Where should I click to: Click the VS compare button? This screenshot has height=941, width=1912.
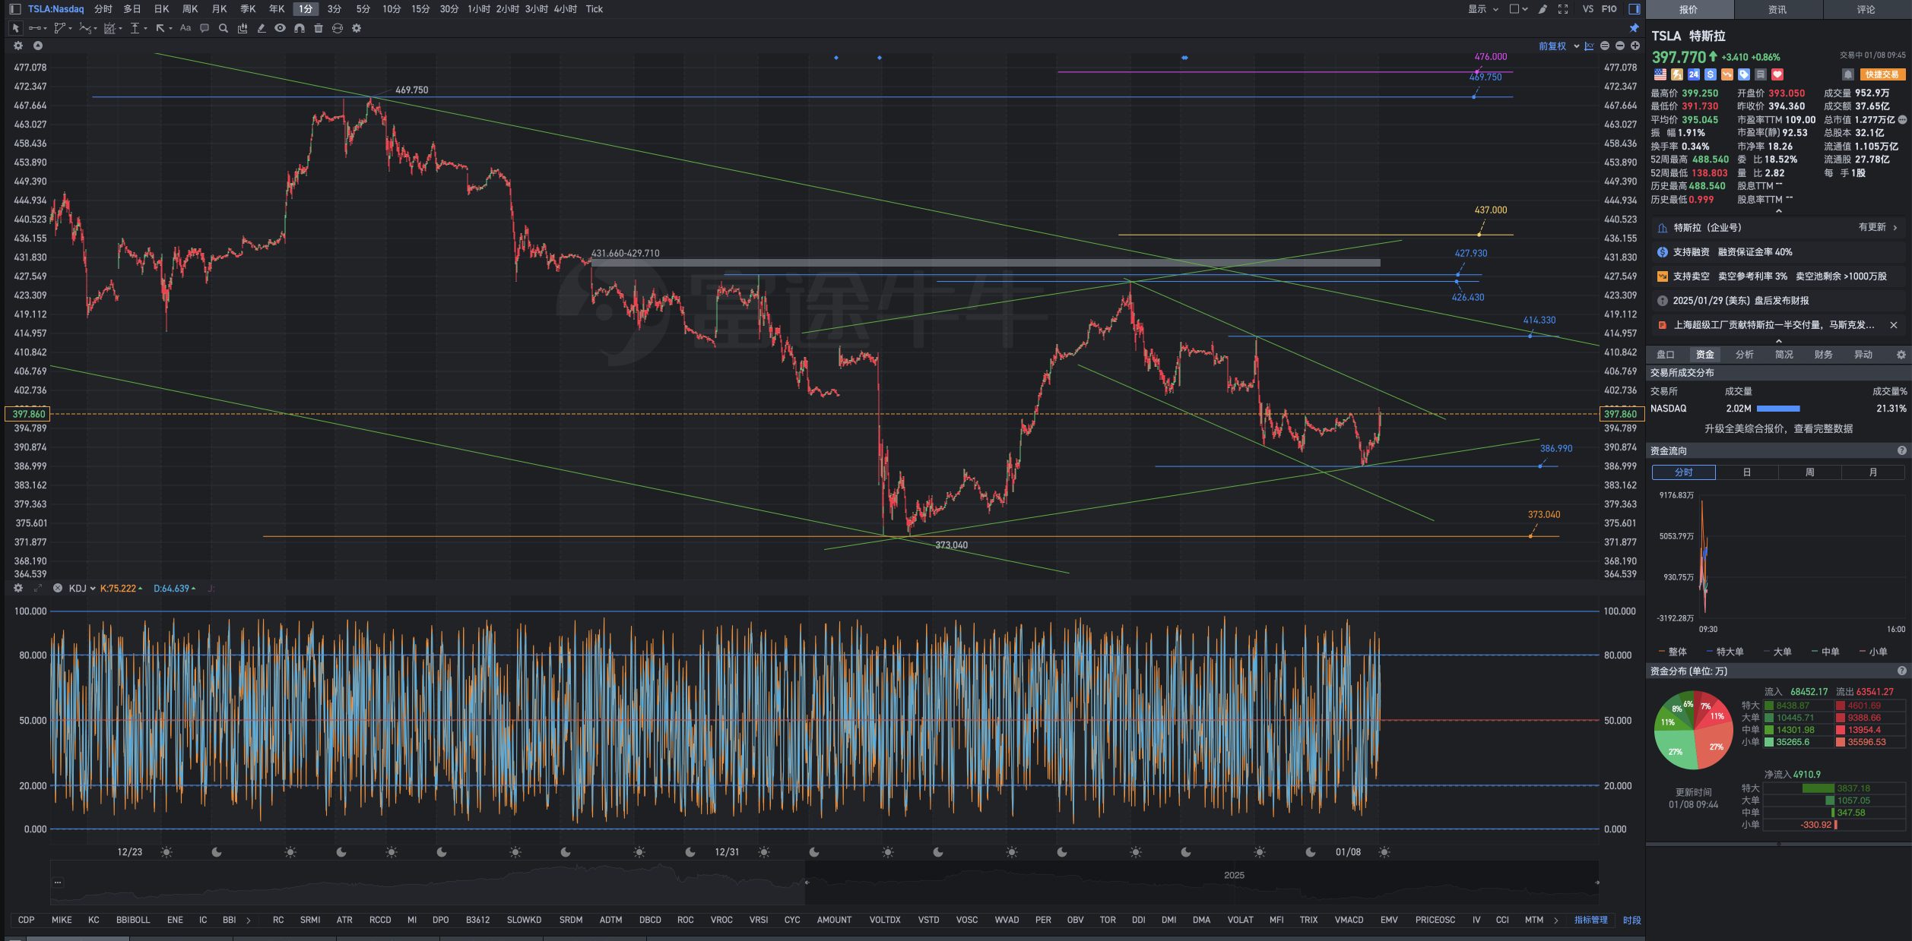(1587, 9)
